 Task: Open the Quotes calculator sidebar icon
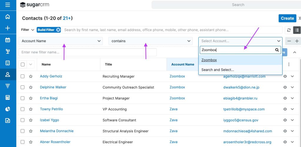[x=8, y=97]
